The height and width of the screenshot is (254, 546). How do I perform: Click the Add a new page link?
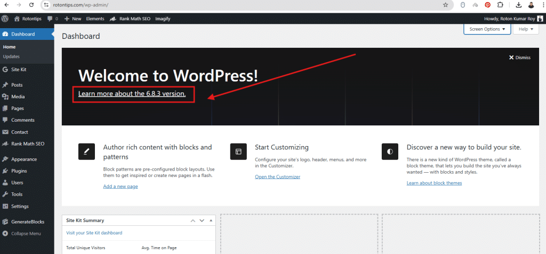(121, 187)
